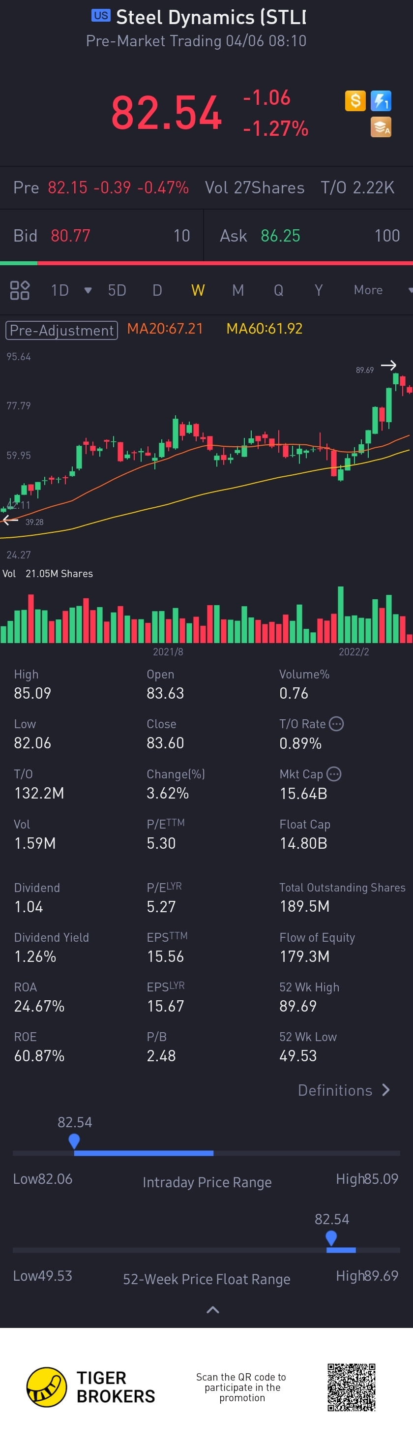
Task: Tap the EPS TTM 15.56 value
Action: coord(166,956)
